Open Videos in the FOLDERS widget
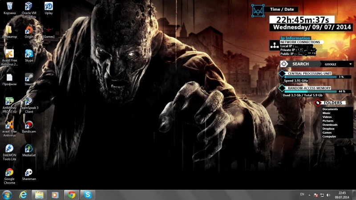This screenshot has height=200, width=356. click(327, 117)
